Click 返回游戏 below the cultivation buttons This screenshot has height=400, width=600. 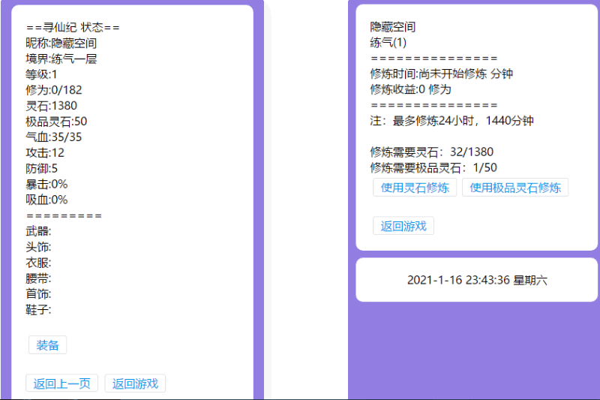click(x=403, y=226)
